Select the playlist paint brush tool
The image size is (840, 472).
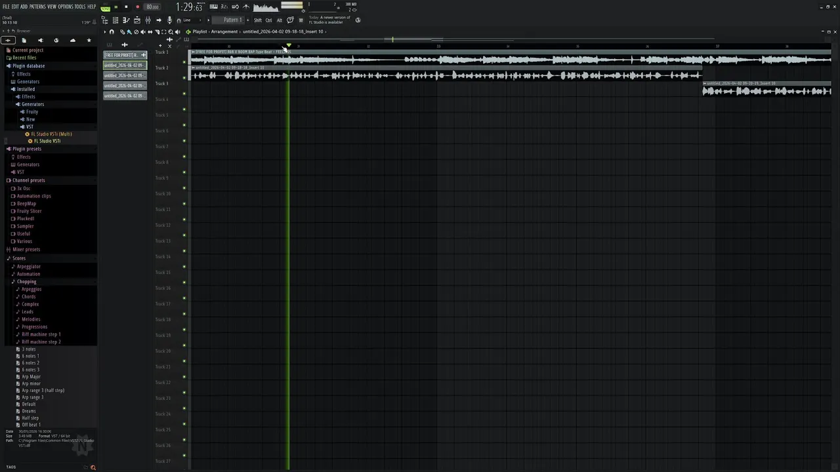pyautogui.click(x=129, y=31)
